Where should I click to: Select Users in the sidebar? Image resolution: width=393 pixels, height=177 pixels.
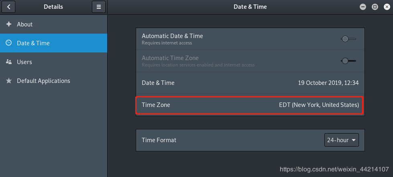pos(24,62)
